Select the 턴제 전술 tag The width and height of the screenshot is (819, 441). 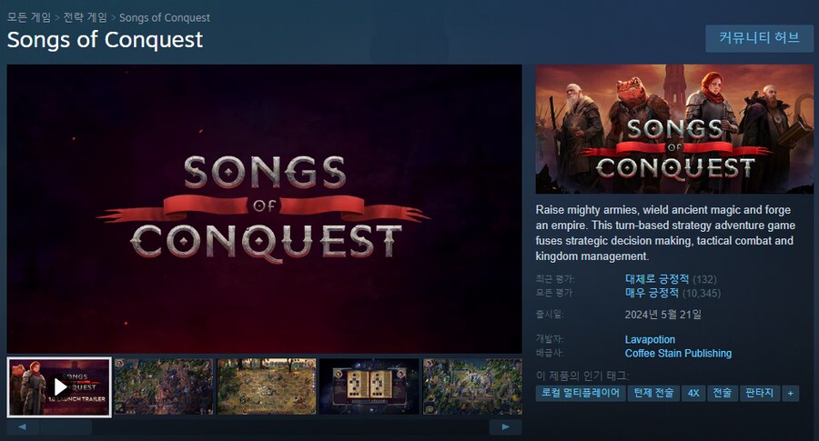click(x=653, y=393)
